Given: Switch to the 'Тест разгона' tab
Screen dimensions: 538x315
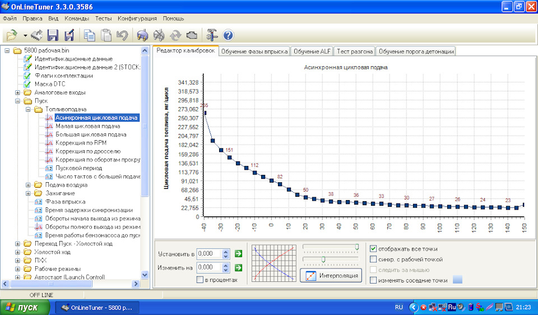Looking at the screenshot, I should (x=355, y=51).
